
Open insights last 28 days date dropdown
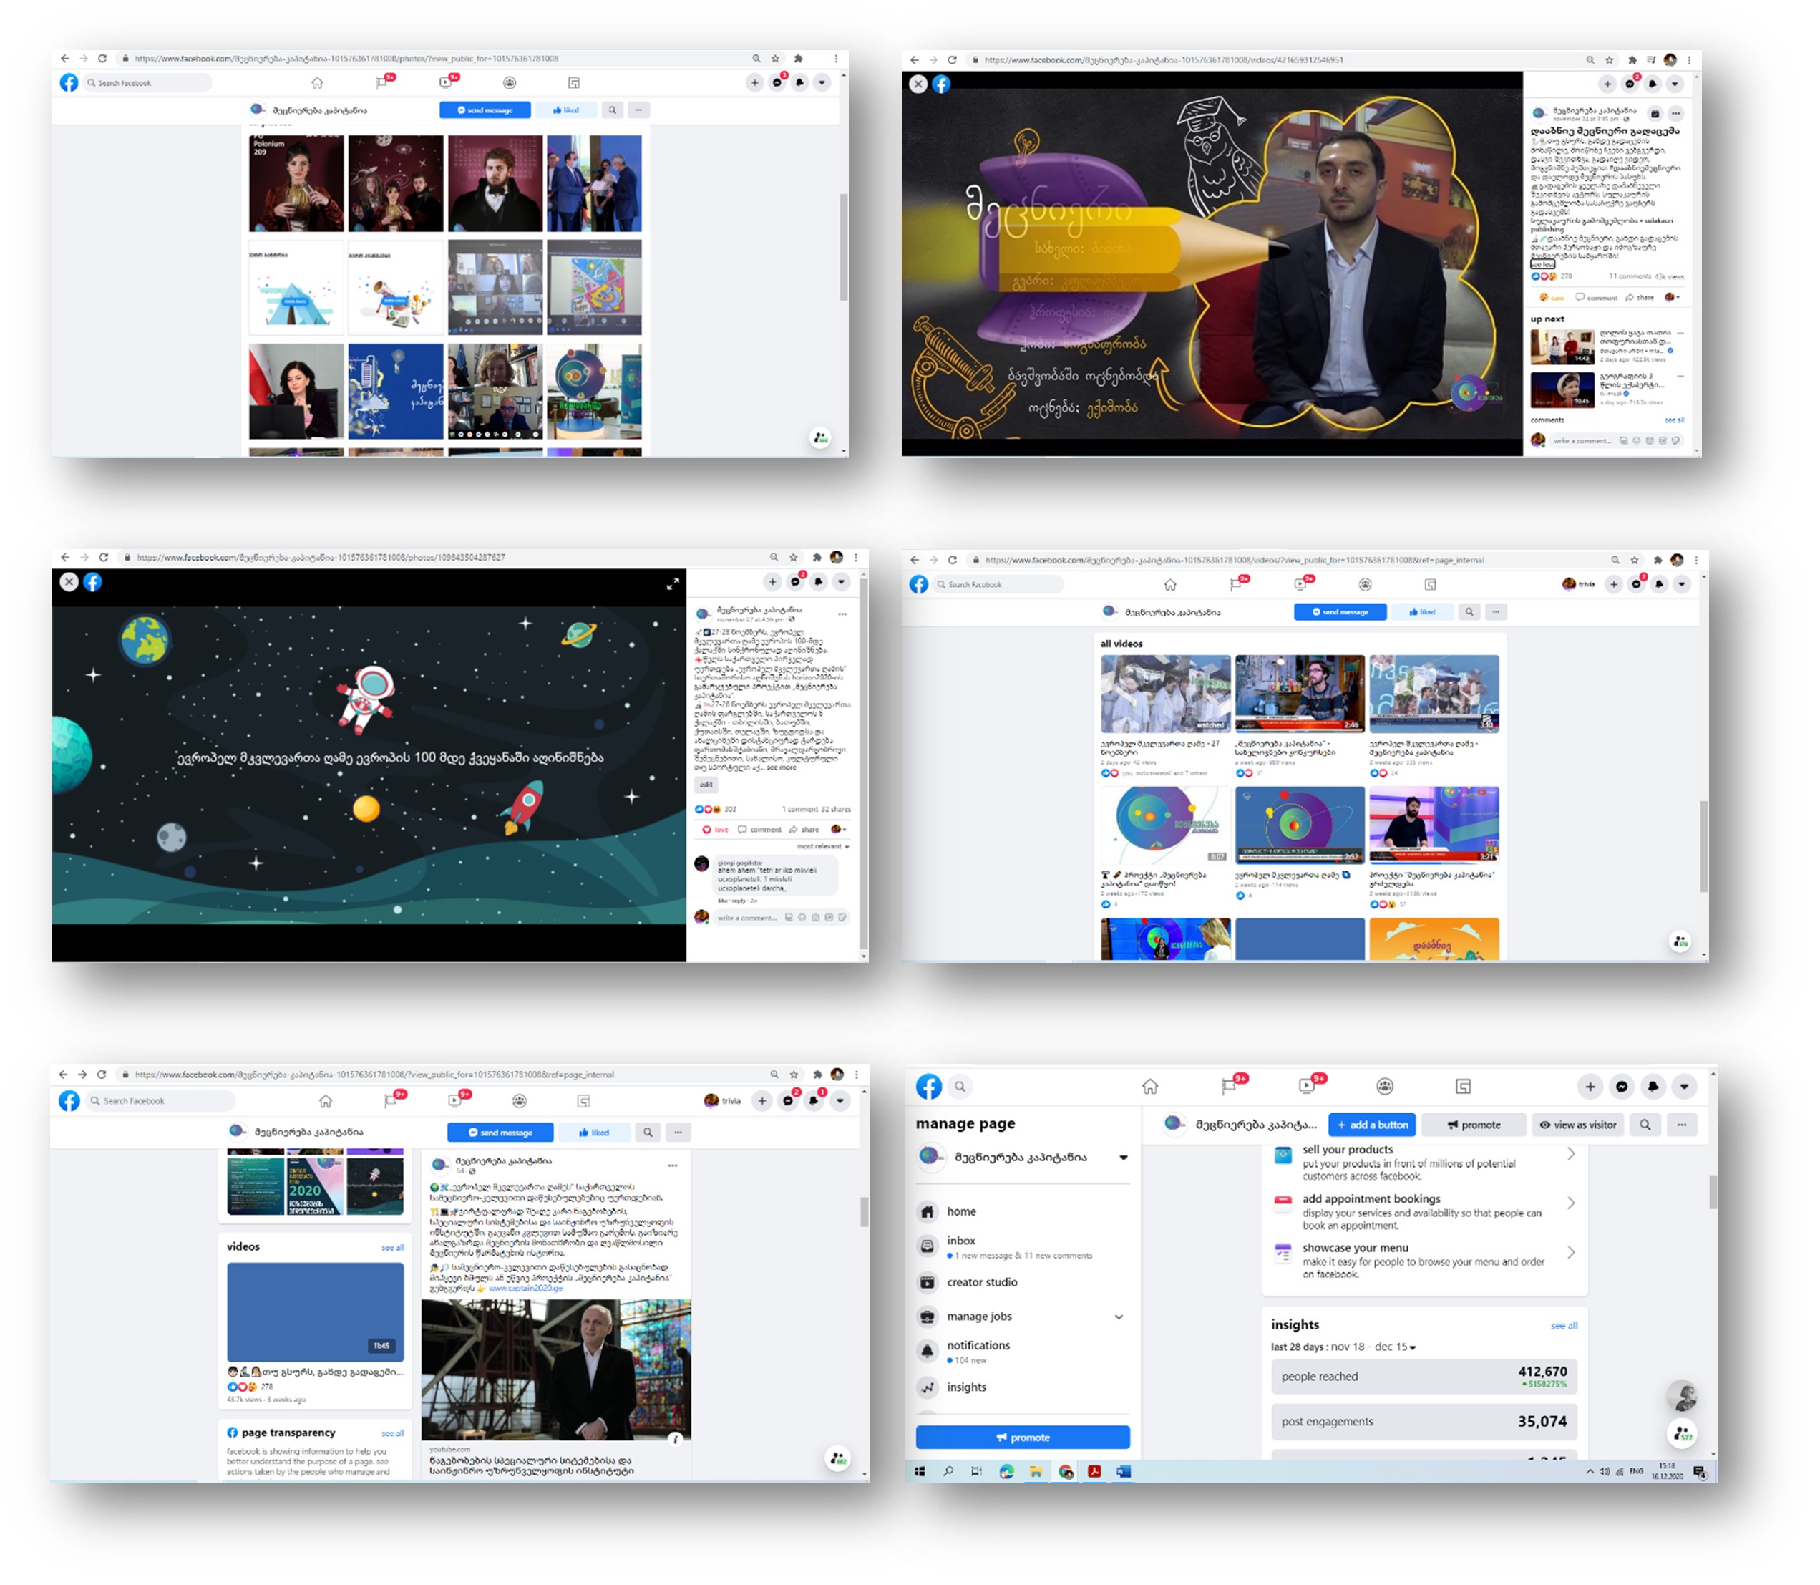tap(1412, 1347)
